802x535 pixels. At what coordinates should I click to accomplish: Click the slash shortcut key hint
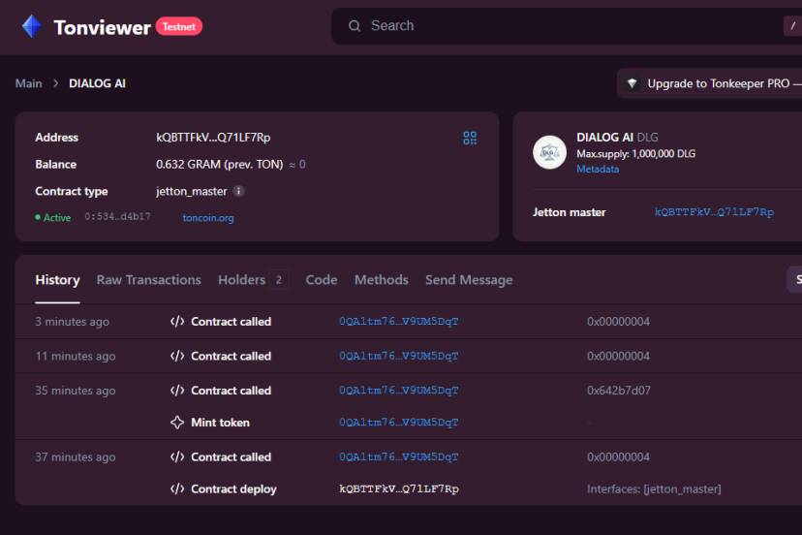(792, 26)
